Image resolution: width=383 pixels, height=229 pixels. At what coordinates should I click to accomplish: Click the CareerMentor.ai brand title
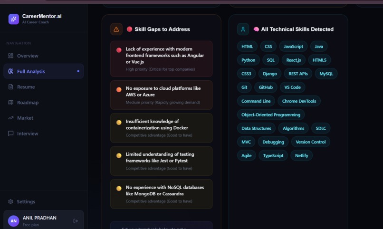[42, 16]
